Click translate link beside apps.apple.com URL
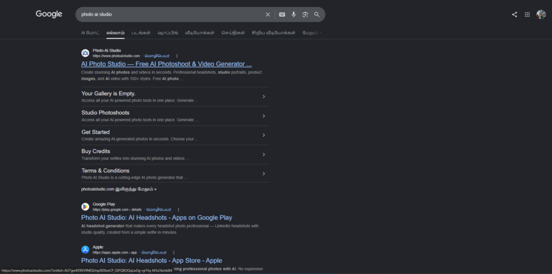 154,252
